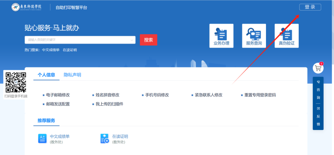Click the 咨询 phone icon in sidebar

[318, 82]
